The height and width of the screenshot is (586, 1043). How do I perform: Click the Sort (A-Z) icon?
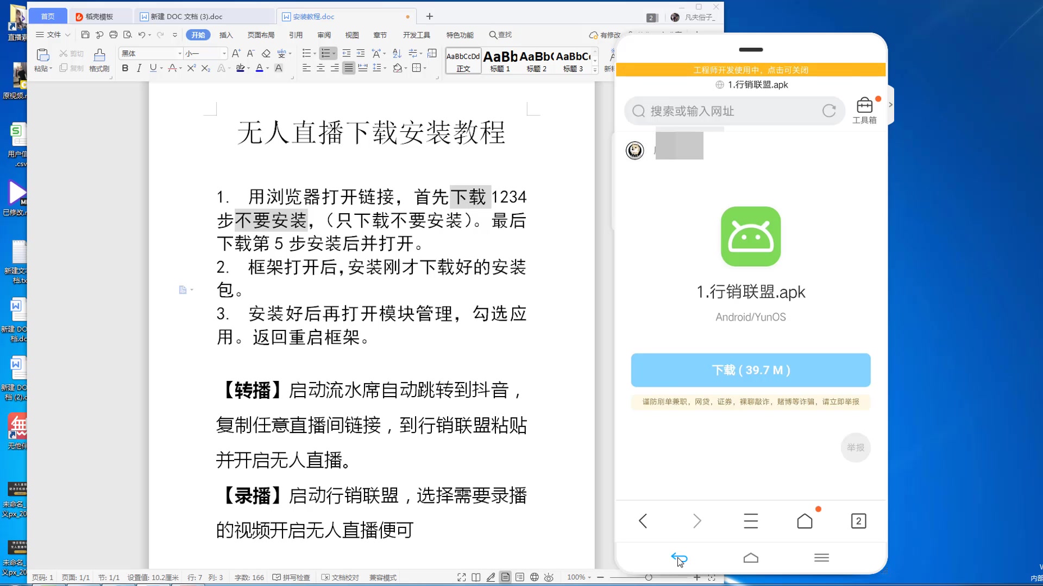click(397, 53)
